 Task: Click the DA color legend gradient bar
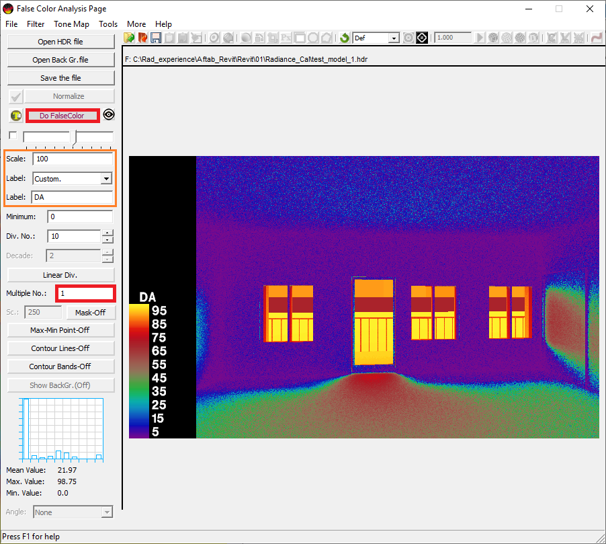pyautogui.click(x=139, y=371)
